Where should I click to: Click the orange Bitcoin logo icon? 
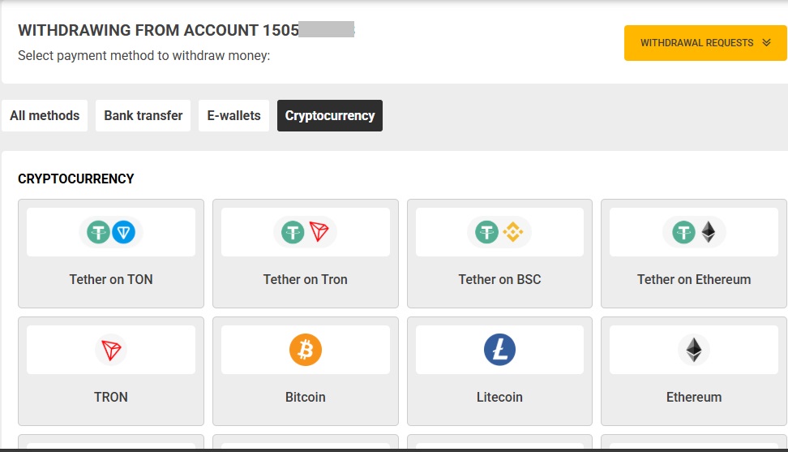(x=306, y=350)
